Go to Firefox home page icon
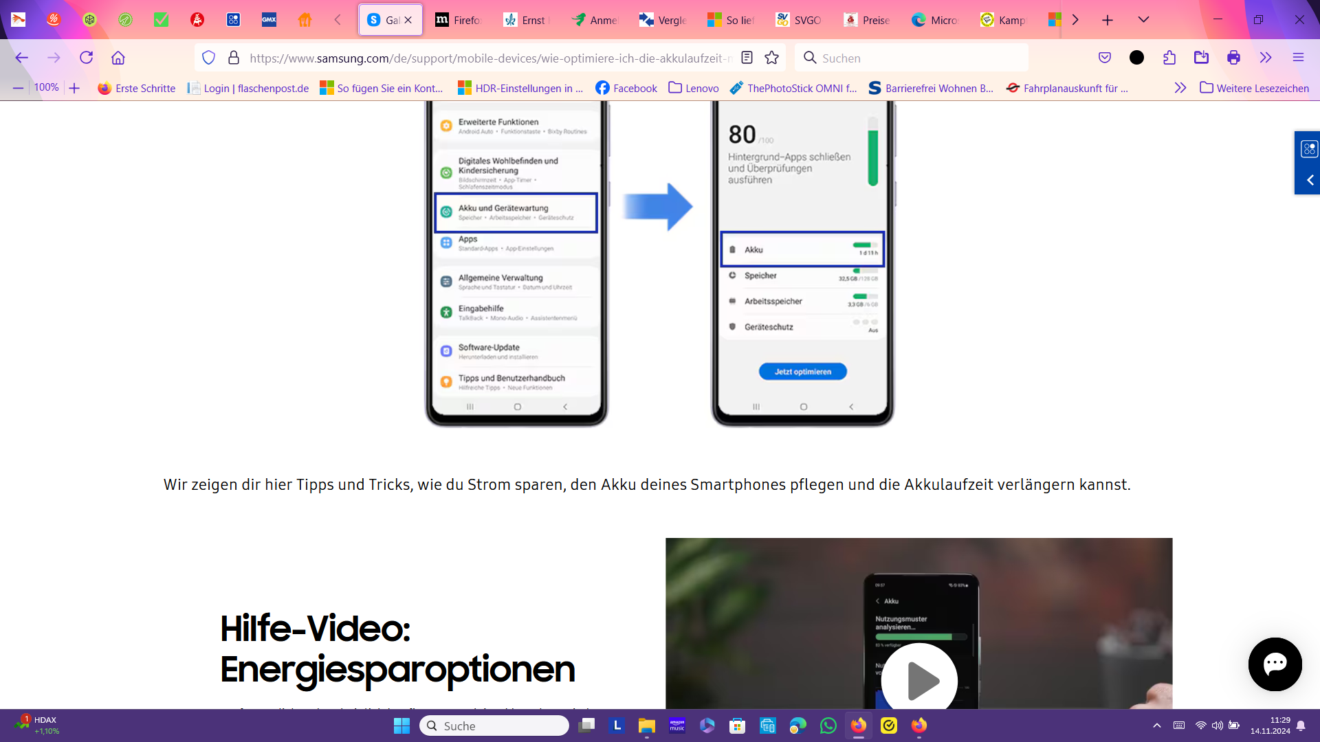Image resolution: width=1320 pixels, height=742 pixels. pyautogui.click(x=118, y=58)
